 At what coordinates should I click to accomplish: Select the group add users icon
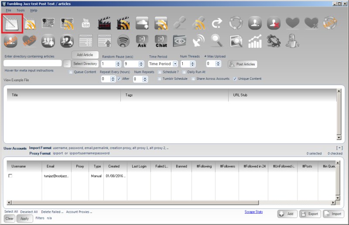tap(48, 41)
